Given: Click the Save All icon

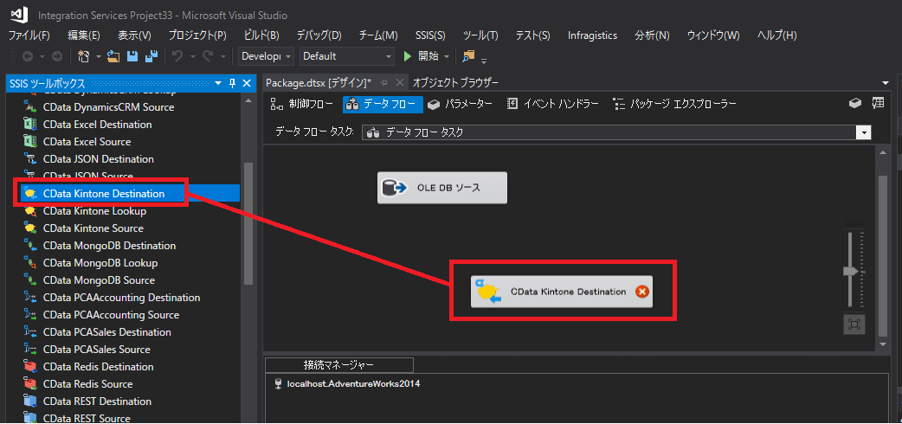Looking at the screenshot, I should (x=151, y=56).
